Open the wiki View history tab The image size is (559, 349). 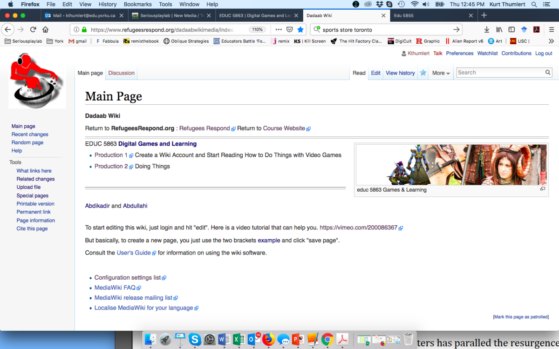coord(400,73)
